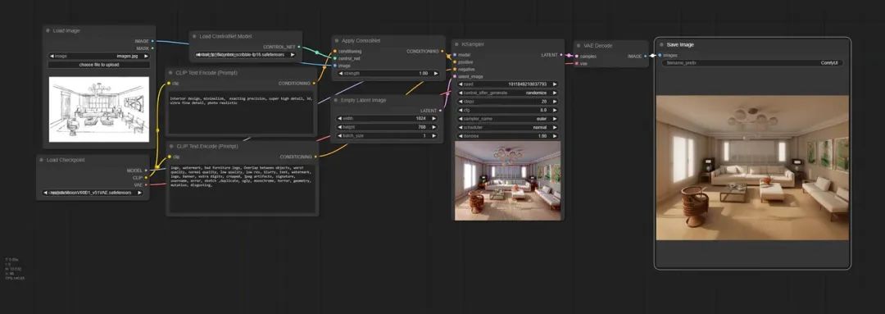Image resolution: width=885 pixels, height=314 pixels.
Task: Increase seed with its right arrow
Action: point(555,84)
